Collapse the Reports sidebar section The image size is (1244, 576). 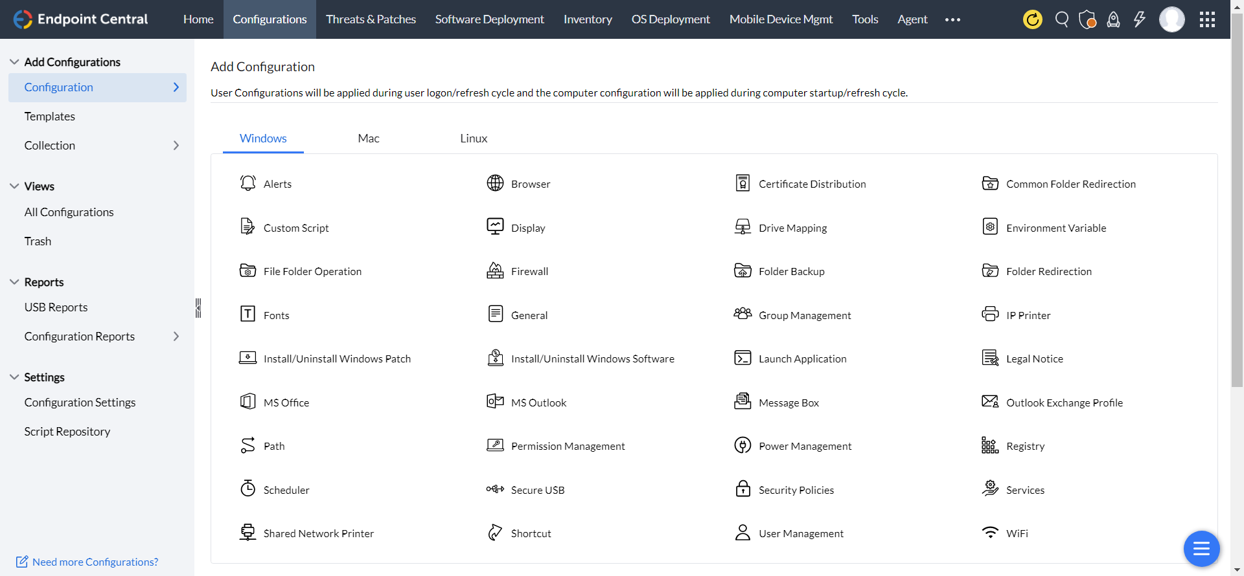[x=14, y=282]
